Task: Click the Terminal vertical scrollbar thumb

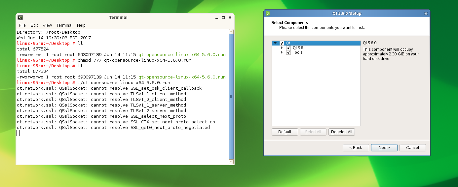Action: click(231, 96)
